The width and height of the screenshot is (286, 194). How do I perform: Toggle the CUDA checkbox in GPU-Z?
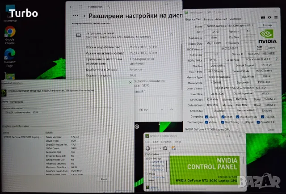click(x=223, y=117)
